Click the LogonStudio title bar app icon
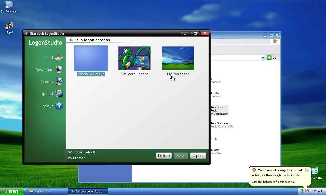This screenshot has width=326, height=195. [26, 33]
